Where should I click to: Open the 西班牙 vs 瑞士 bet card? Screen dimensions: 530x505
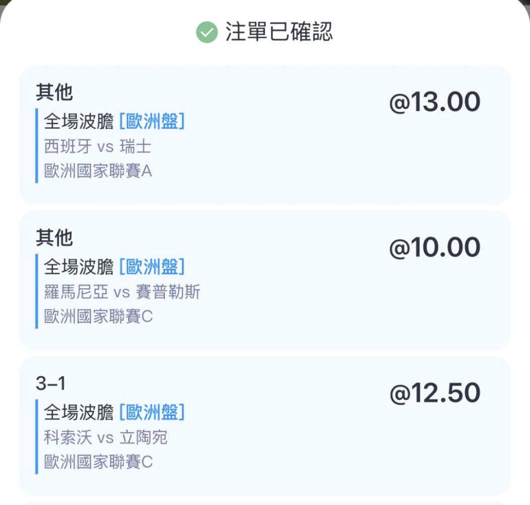click(x=265, y=135)
